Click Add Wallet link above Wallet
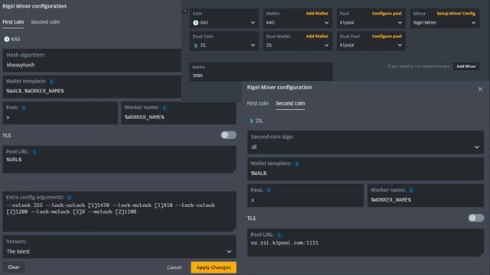The height and width of the screenshot is (275, 490). (x=317, y=14)
